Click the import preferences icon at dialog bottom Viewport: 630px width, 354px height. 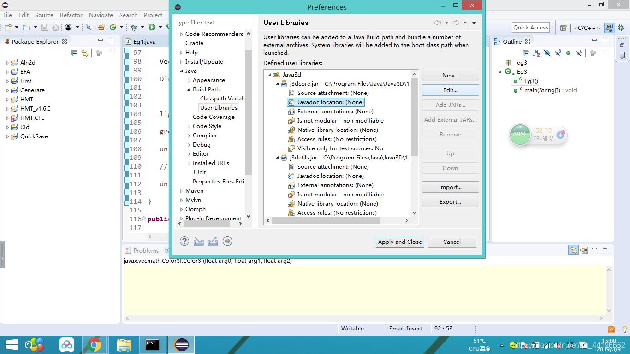[199, 241]
